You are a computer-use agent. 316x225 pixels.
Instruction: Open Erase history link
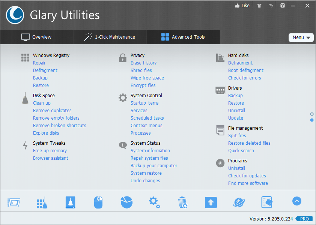click(143, 63)
